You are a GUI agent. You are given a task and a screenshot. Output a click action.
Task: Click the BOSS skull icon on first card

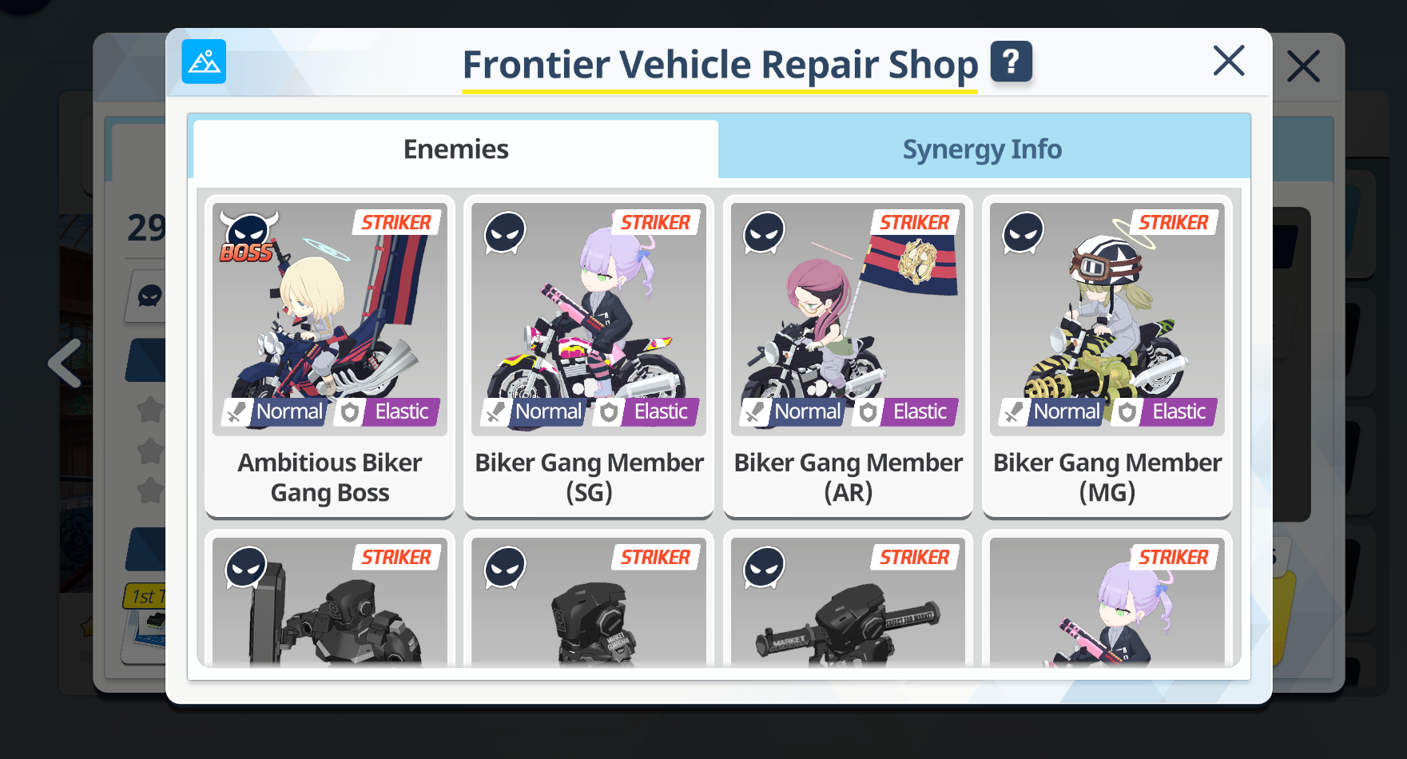248,237
